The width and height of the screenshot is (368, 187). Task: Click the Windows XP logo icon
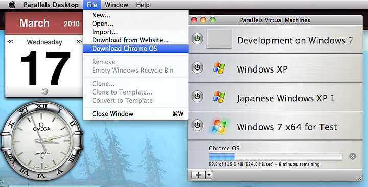(x=219, y=68)
